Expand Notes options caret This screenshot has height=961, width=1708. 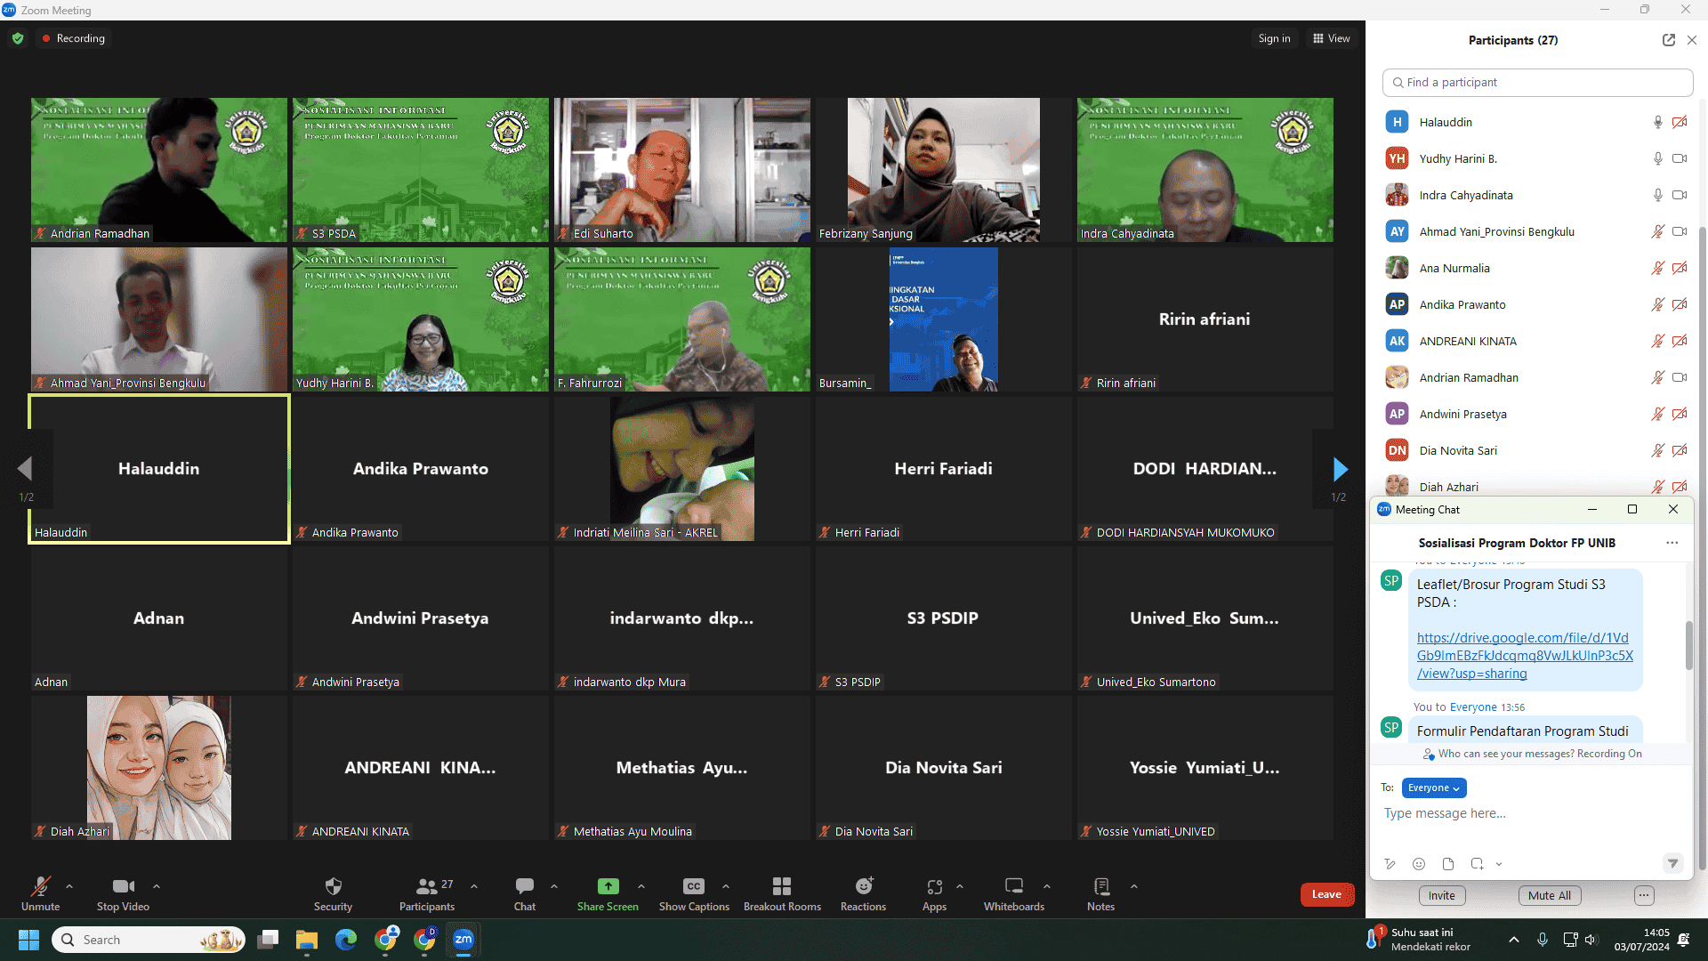[1134, 886]
